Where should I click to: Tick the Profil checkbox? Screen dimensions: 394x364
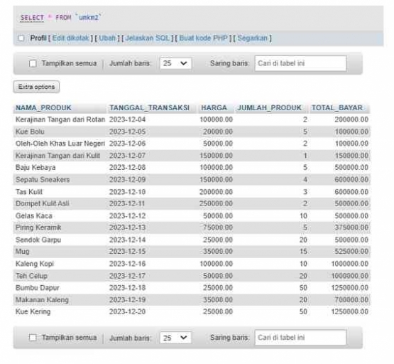tap(21, 38)
